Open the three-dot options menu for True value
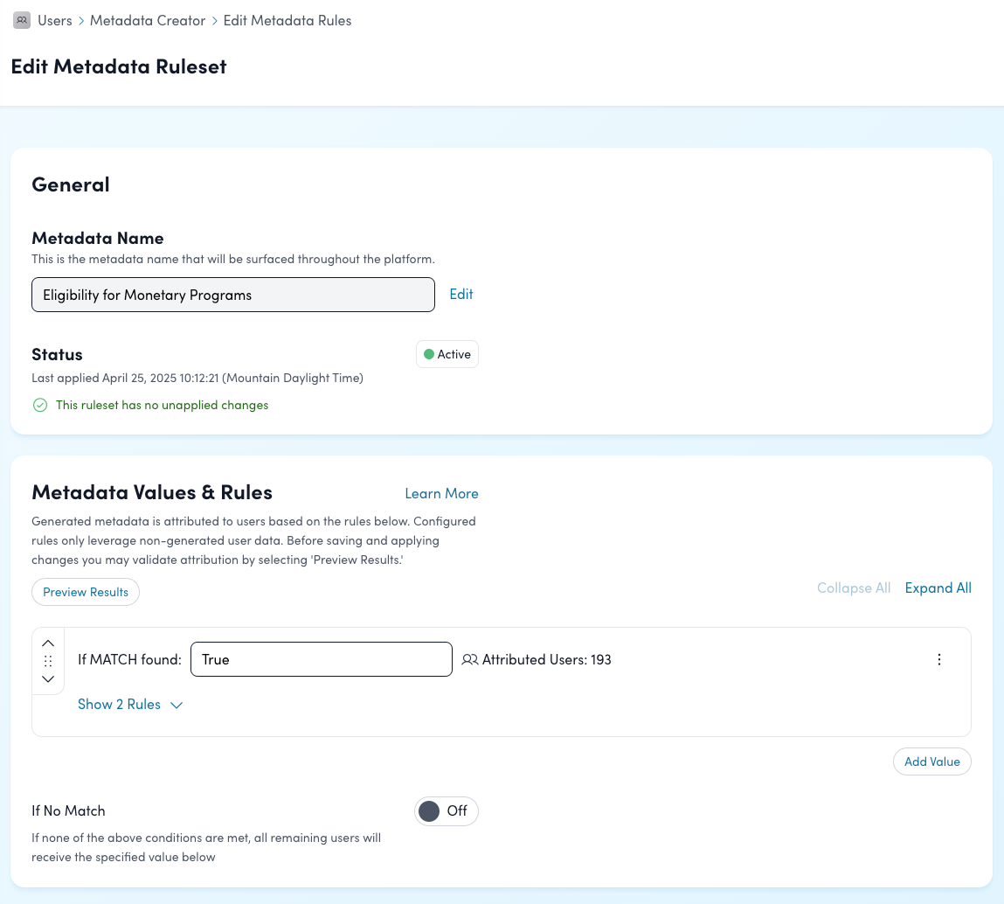Image resolution: width=1004 pixels, height=904 pixels. point(939,660)
